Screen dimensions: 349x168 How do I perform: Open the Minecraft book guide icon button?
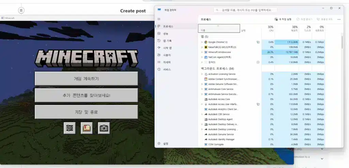(x=87, y=128)
